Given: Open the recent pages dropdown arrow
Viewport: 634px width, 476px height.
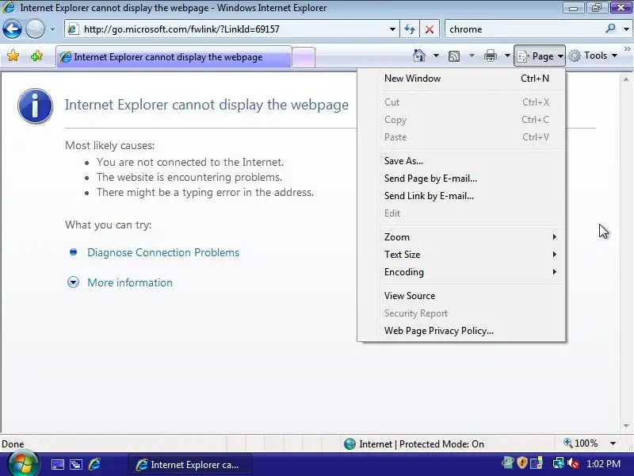Looking at the screenshot, I should click(52, 29).
